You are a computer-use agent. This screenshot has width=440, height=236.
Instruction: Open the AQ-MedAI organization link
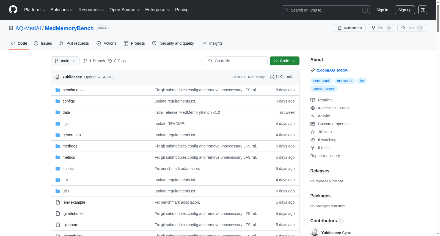tap(28, 28)
